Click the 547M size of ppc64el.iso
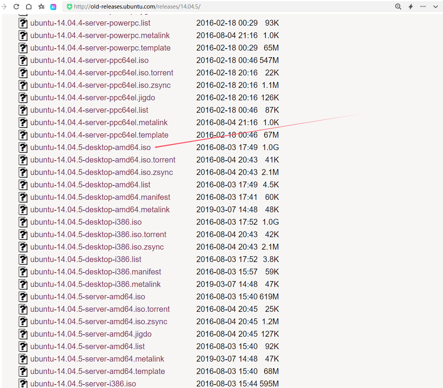Viewport: 443px width, 388px height. [269, 60]
